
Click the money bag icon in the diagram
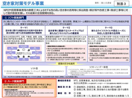pos(23,57)
